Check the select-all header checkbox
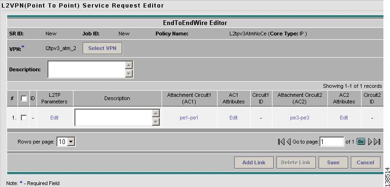Image resolution: width=390 pixels, height=187 pixels. coord(24,99)
